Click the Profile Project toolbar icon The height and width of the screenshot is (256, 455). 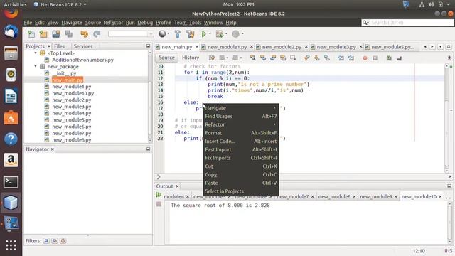pos(235,34)
